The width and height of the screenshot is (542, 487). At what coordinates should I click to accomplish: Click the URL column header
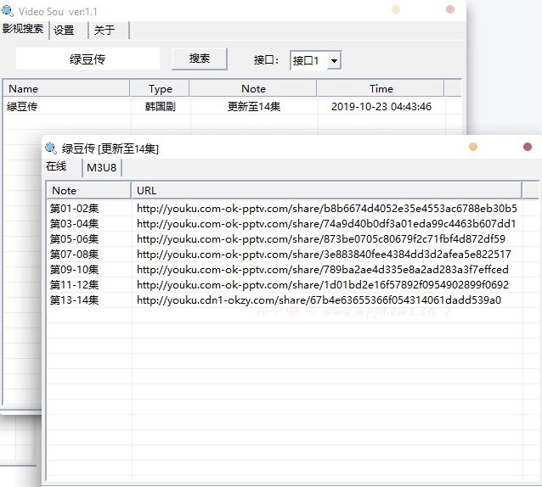(326, 191)
